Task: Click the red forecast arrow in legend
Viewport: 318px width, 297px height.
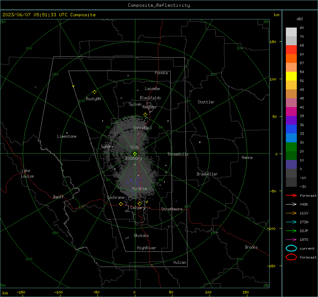Action: [291, 195]
